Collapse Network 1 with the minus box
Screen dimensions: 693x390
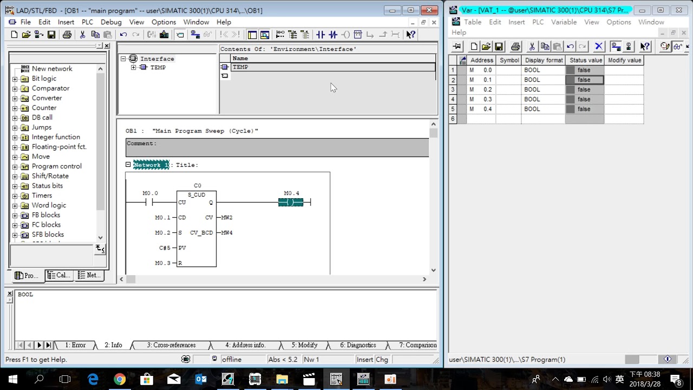point(128,165)
